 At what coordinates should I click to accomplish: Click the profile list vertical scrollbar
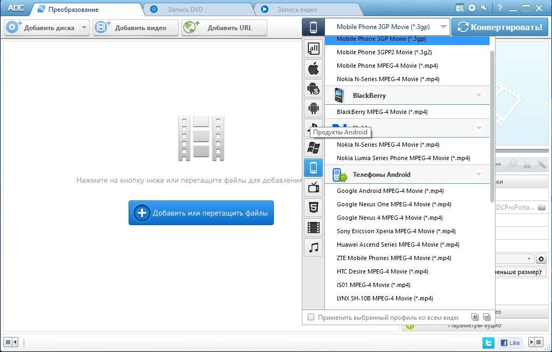pos(492,127)
